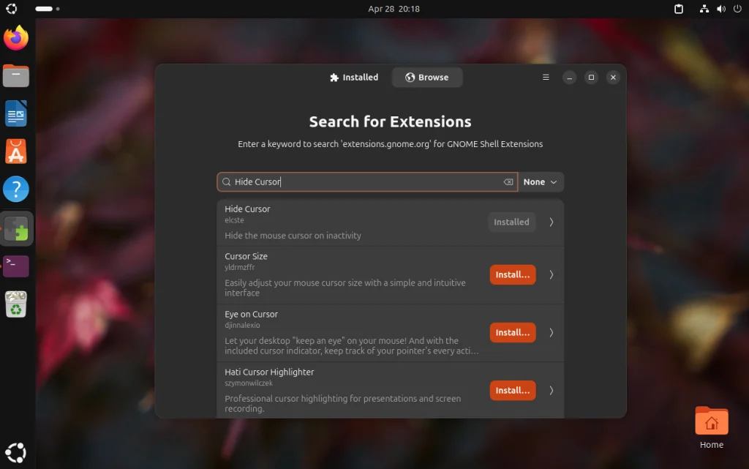The width and height of the screenshot is (749, 469).
Task: Open Ubuntu App Center from dock
Action: pyautogui.click(x=16, y=152)
